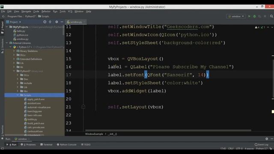Click Python37 breadcrumb in navigation bar
Screen dimensions: 274x154
click(30, 16)
